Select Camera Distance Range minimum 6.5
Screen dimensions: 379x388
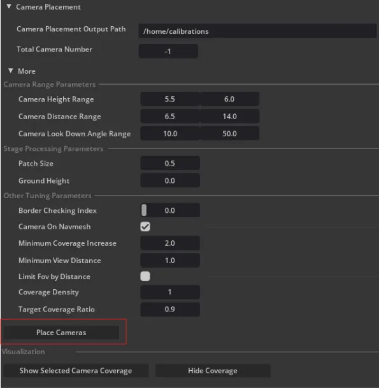pyautogui.click(x=170, y=117)
